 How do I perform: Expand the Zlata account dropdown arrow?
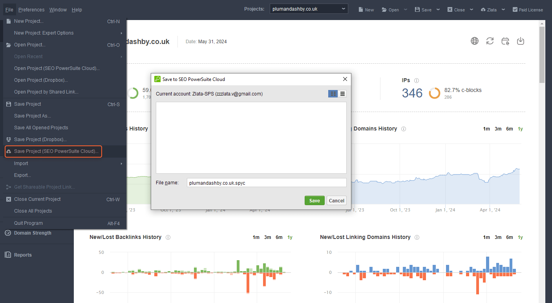tap(503, 9)
